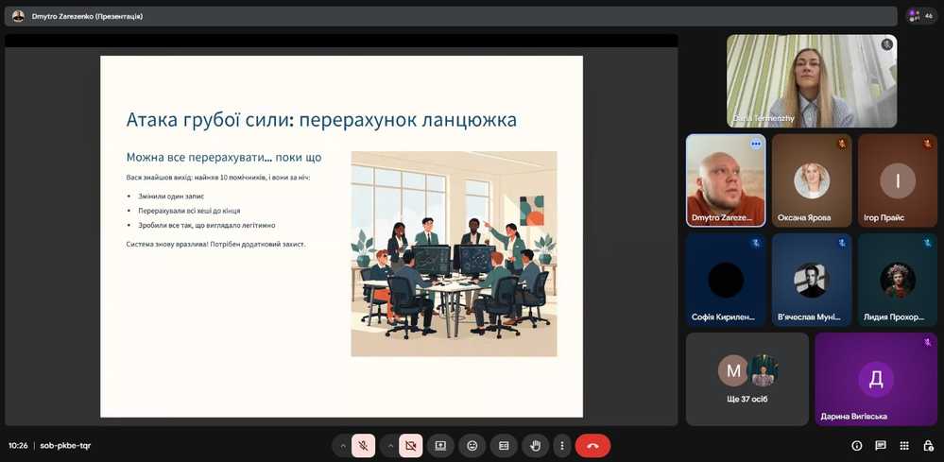Open options on Dmytro Zarezenko's tile

tap(756, 144)
